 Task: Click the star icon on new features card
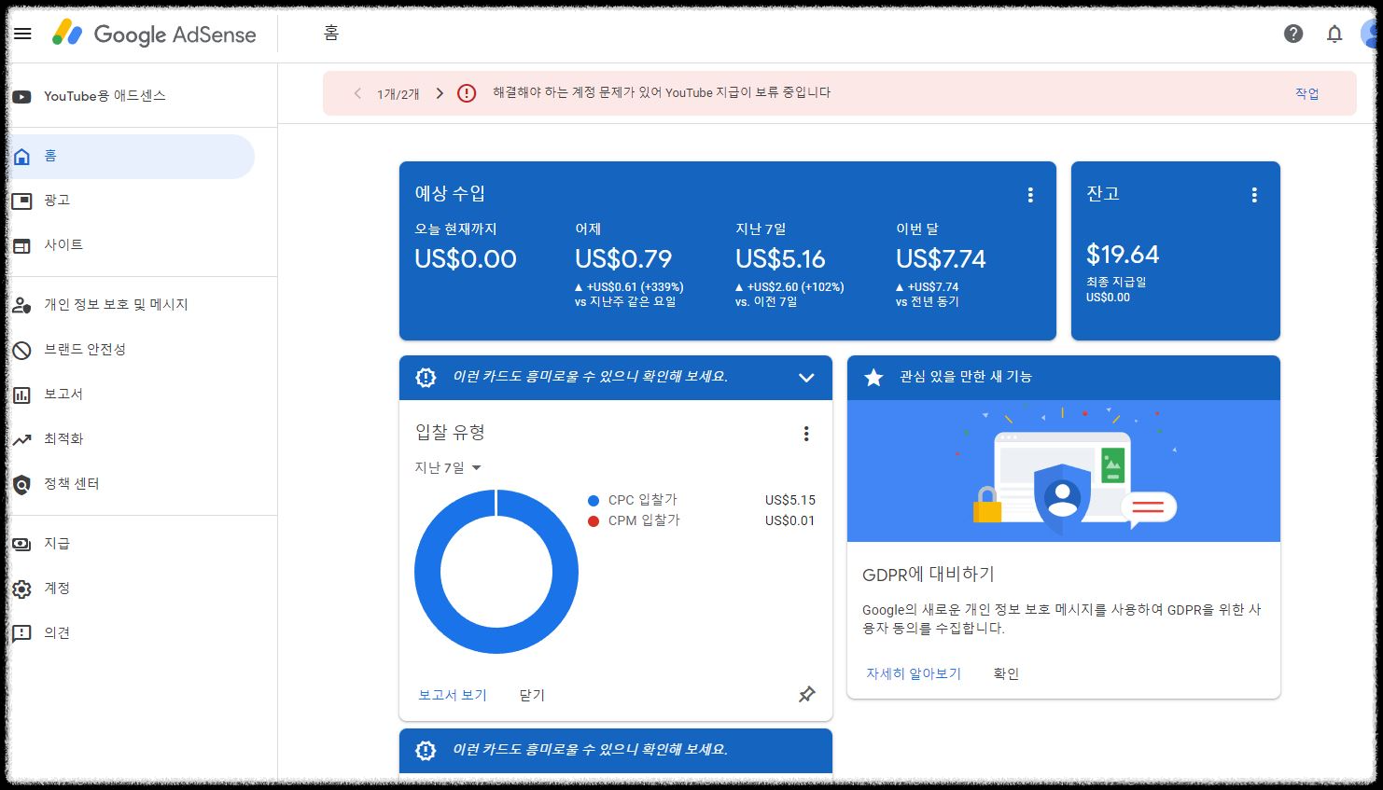coord(873,377)
